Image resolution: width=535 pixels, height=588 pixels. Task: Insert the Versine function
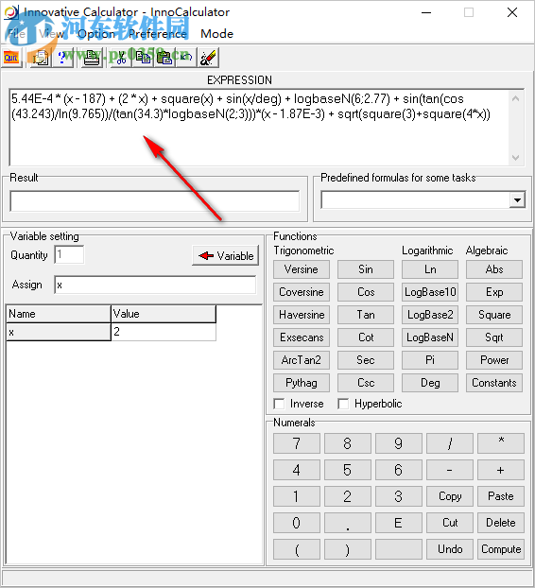point(302,269)
